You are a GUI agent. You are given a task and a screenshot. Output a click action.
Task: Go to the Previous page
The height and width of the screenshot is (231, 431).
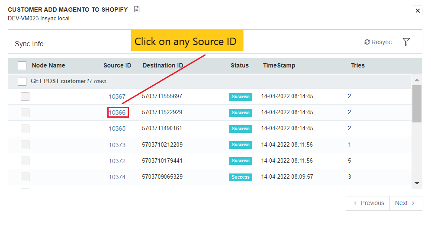368,203
